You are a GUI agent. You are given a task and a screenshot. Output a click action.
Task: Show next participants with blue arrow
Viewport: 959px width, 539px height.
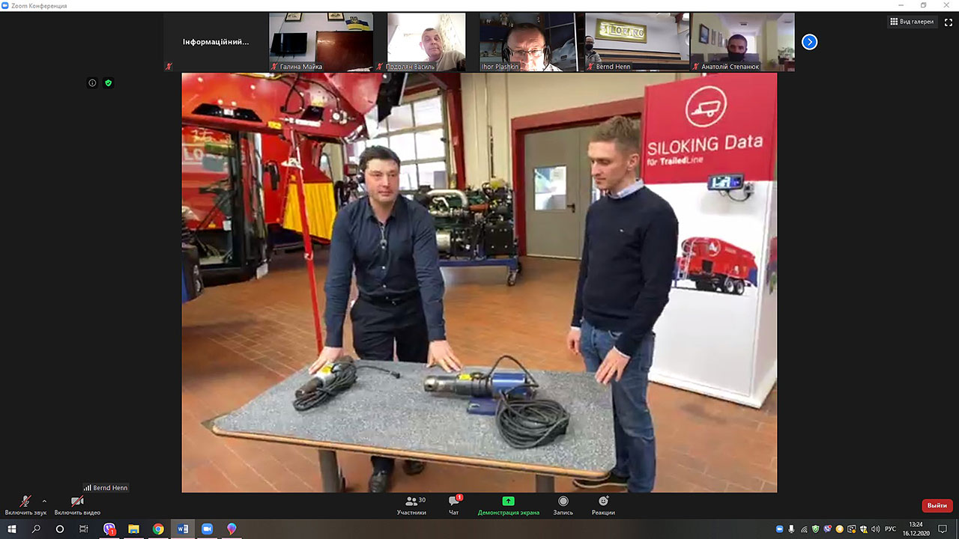click(809, 42)
